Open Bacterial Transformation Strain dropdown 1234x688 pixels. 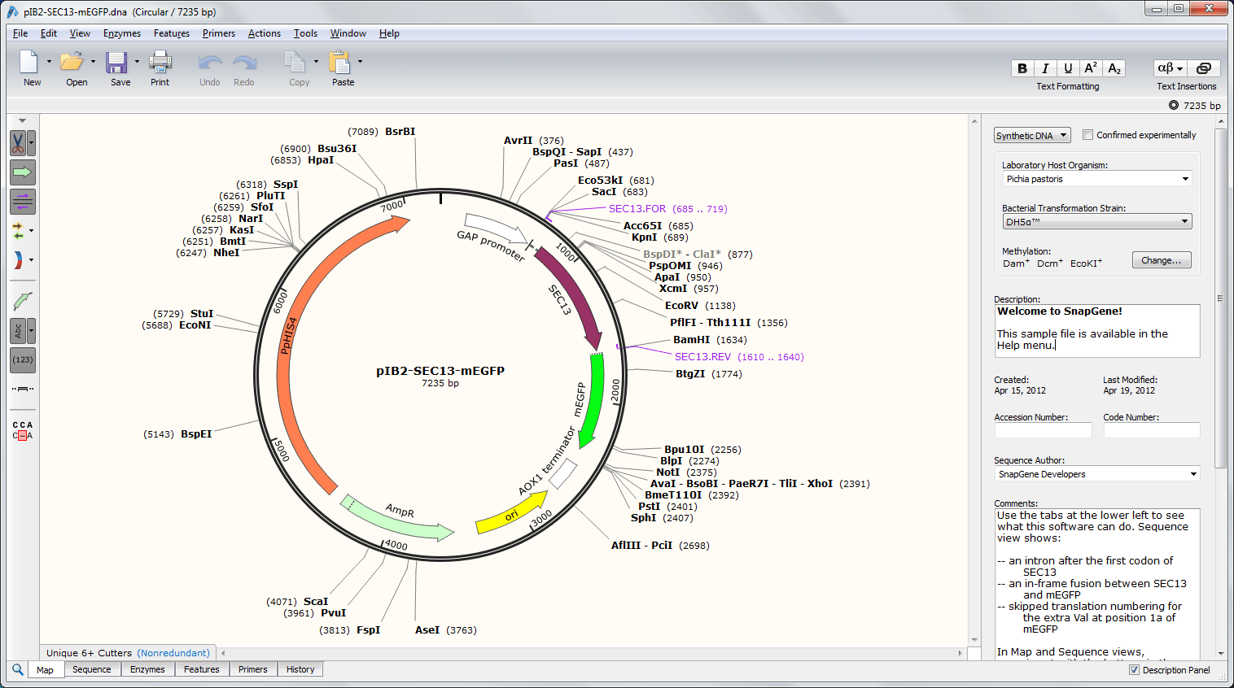1097,221
